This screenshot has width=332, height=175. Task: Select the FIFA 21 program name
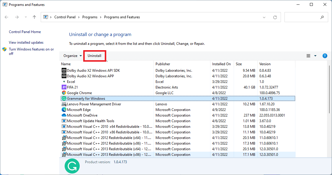coord(72,87)
